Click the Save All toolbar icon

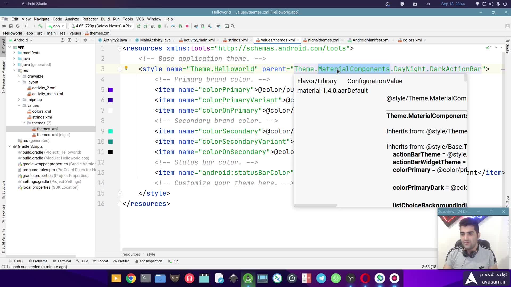(11, 26)
